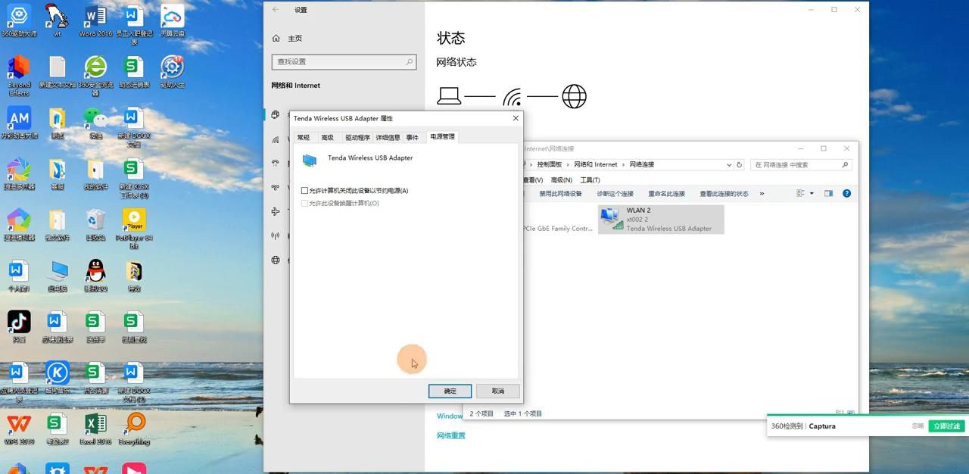This screenshot has width=969, height=474.
Task: Expand the more commands chevron in the toolbar
Action: pyautogui.click(x=762, y=193)
